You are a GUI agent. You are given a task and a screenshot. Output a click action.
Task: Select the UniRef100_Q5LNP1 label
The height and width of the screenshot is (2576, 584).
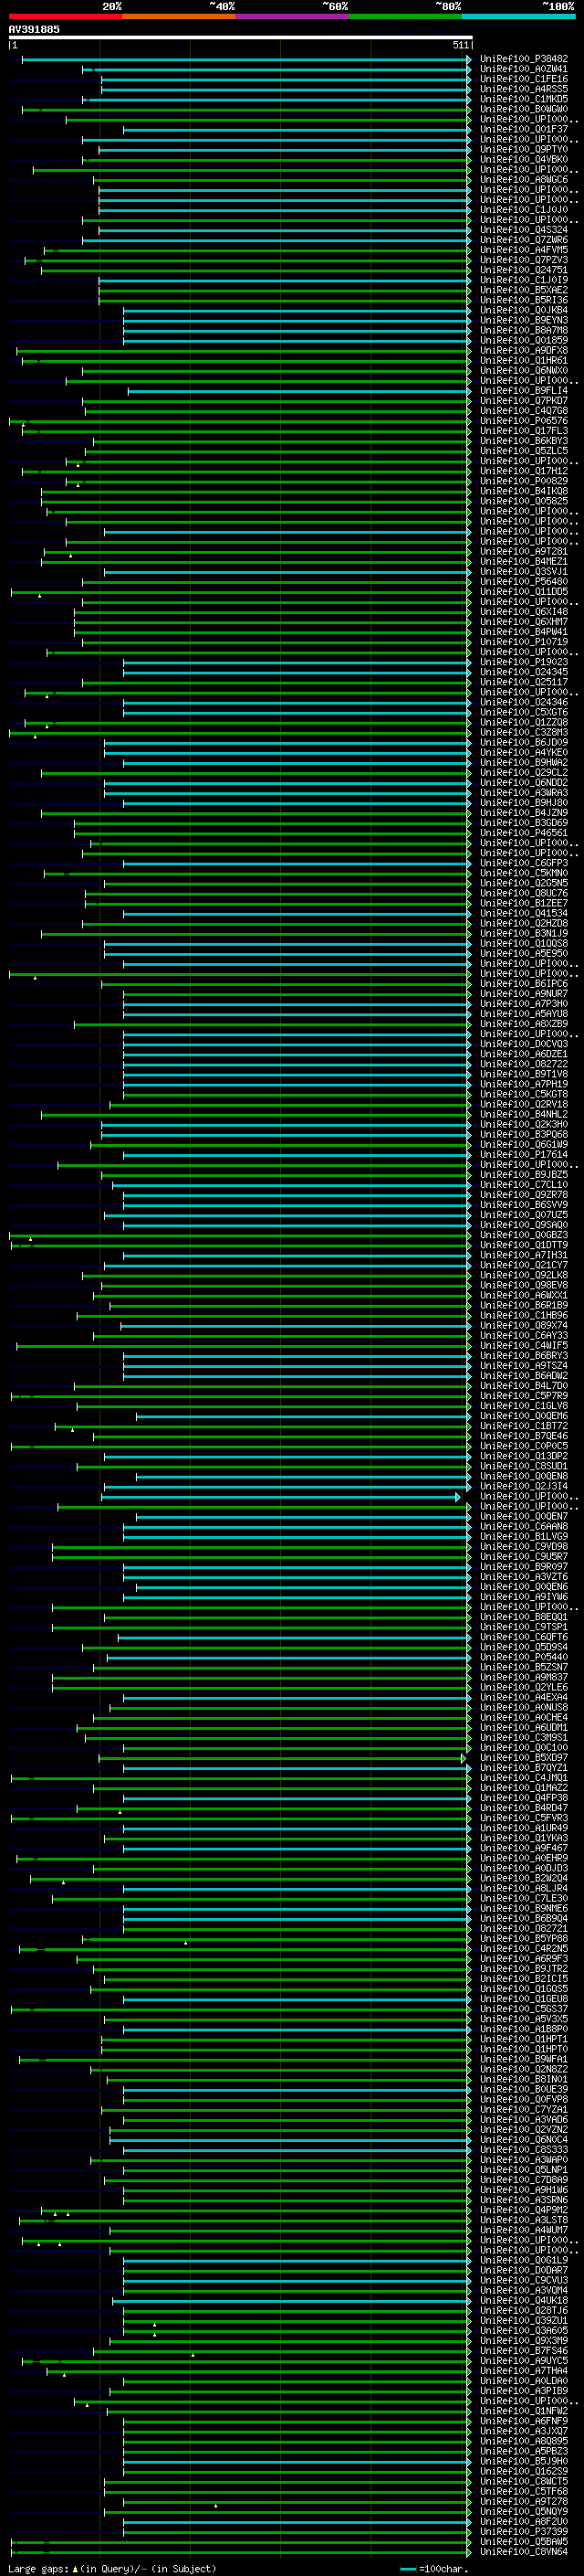[523, 2170]
